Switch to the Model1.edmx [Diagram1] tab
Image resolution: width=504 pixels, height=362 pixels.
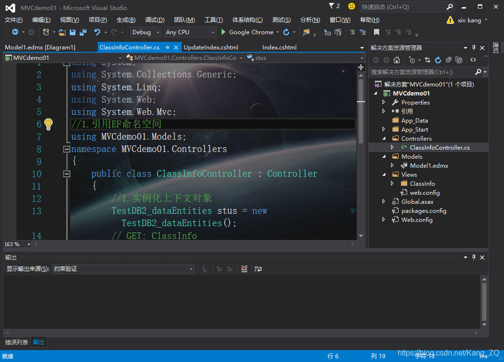coord(40,48)
